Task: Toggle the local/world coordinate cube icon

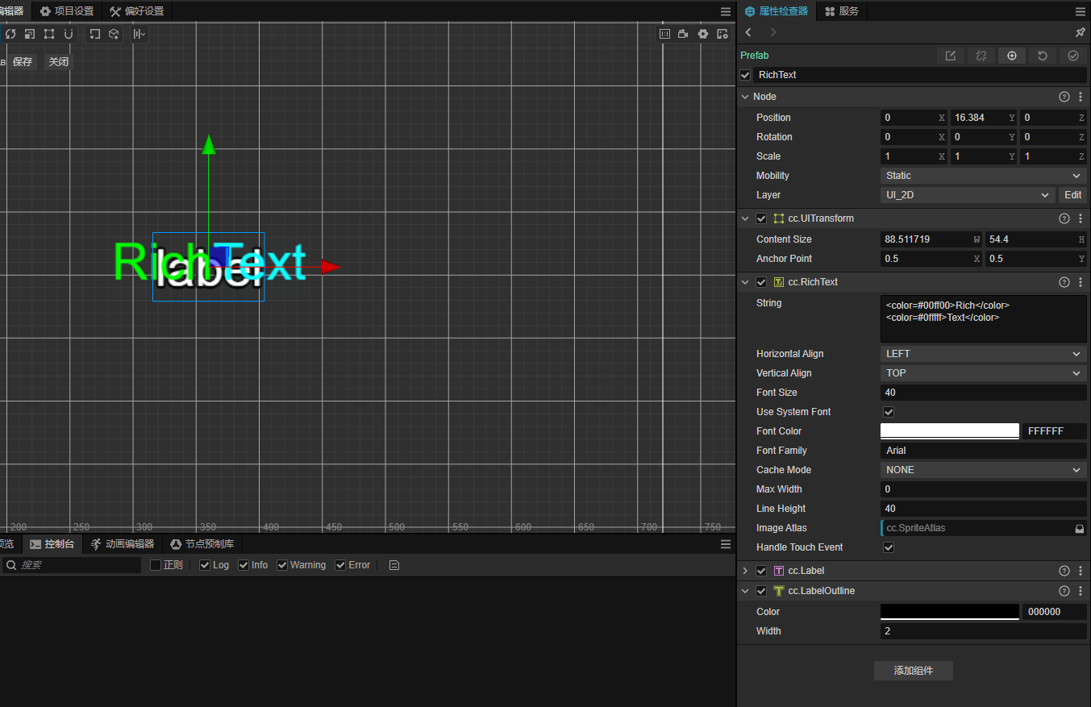Action: tap(114, 34)
